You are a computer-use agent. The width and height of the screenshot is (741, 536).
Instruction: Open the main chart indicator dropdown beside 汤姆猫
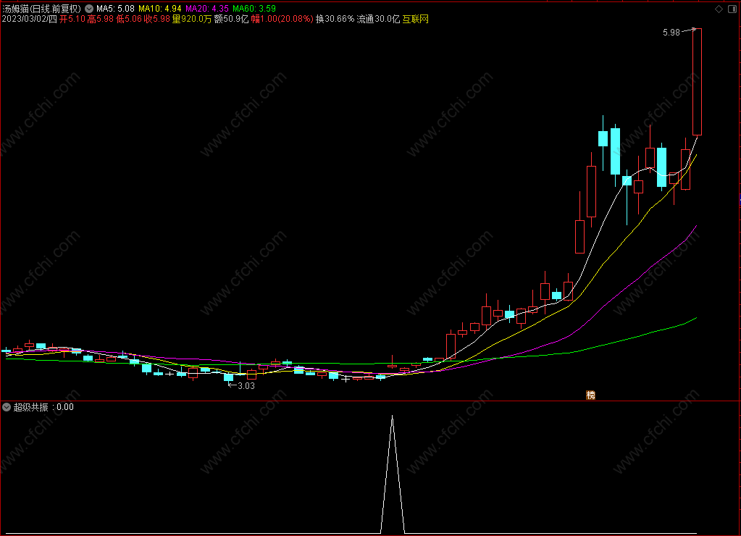coord(89,9)
